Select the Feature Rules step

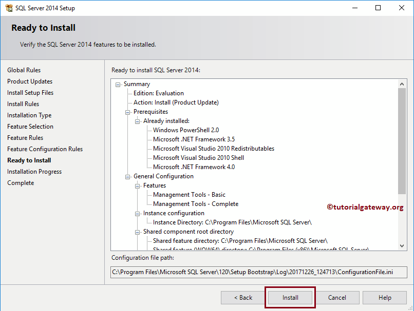pyautogui.click(x=25, y=138)
